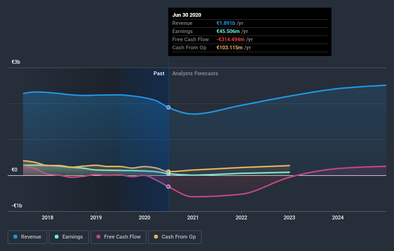Select the 2018 x-axis label

(x=48, y=217)
